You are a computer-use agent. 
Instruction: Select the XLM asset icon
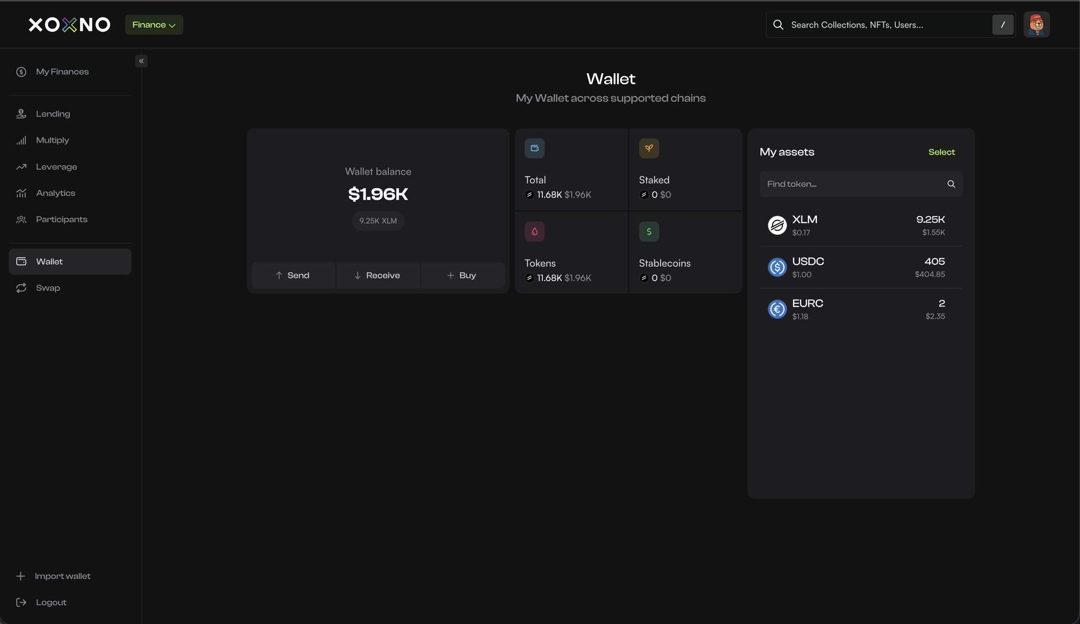coord(777,225)
